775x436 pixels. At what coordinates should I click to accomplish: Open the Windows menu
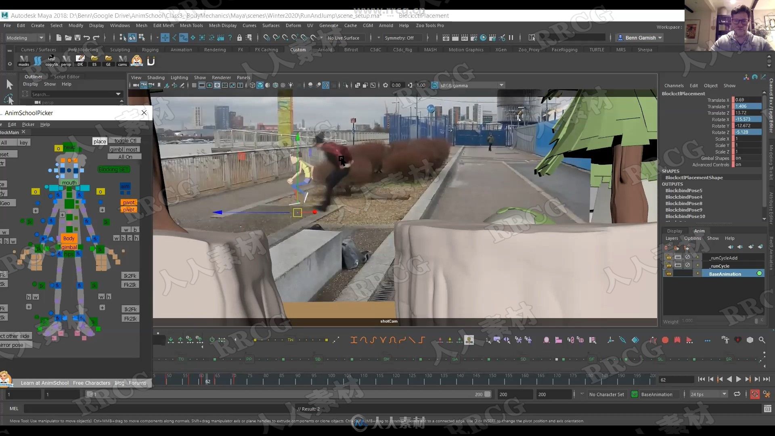pos(120,25)
